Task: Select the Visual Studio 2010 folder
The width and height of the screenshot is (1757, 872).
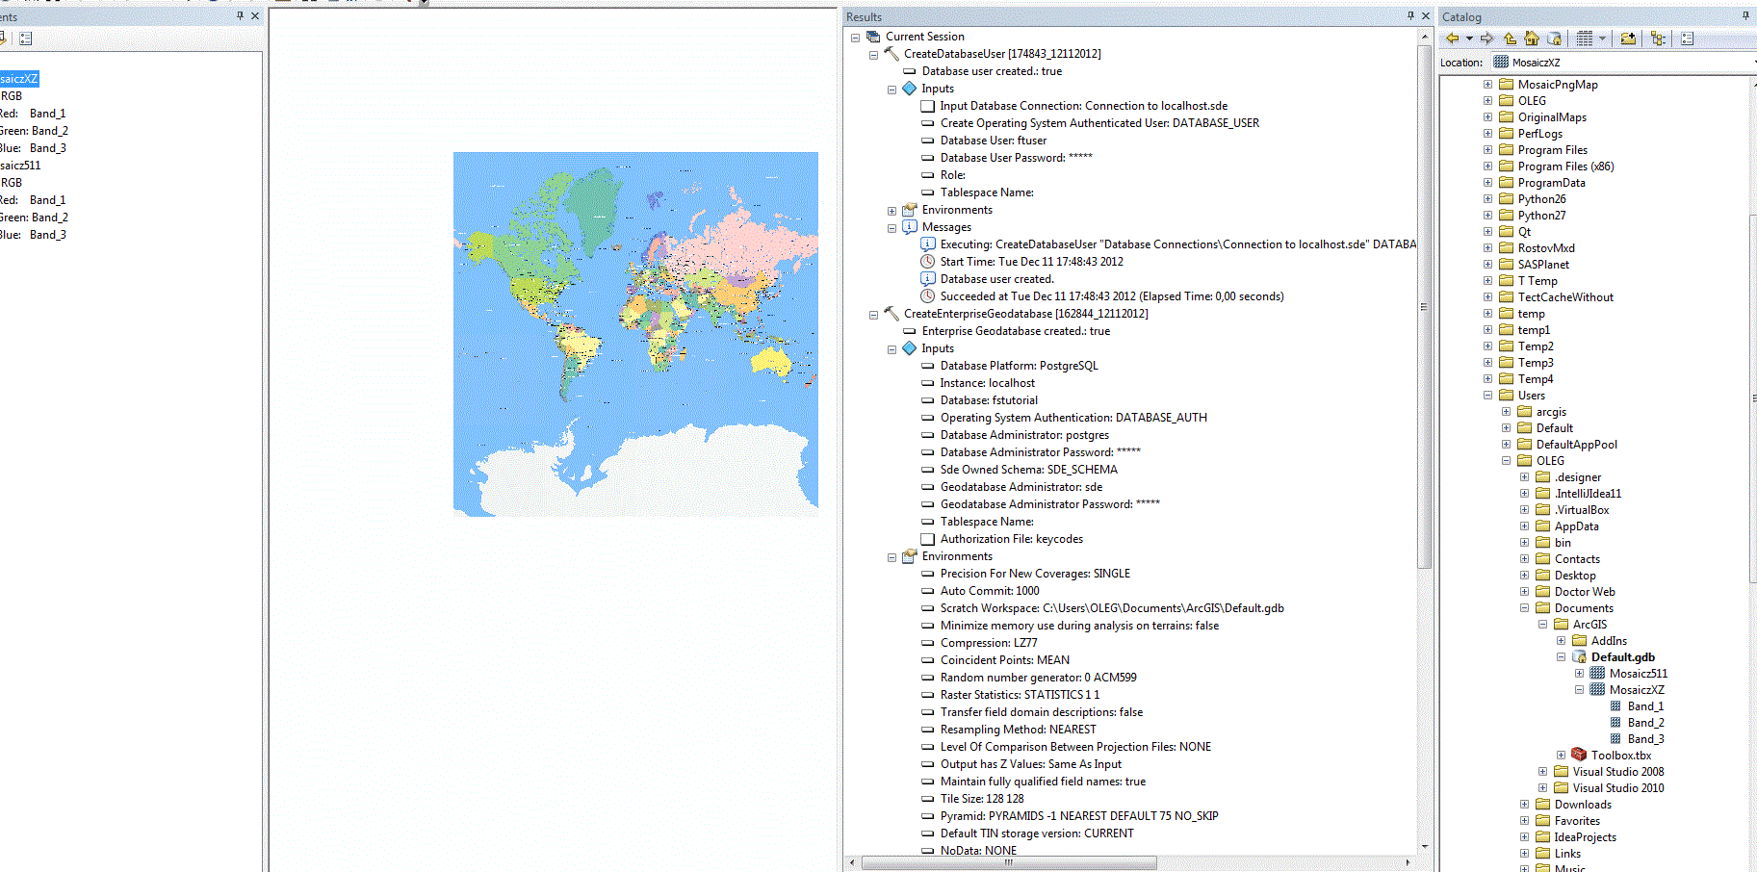Action: point(1618,788)
